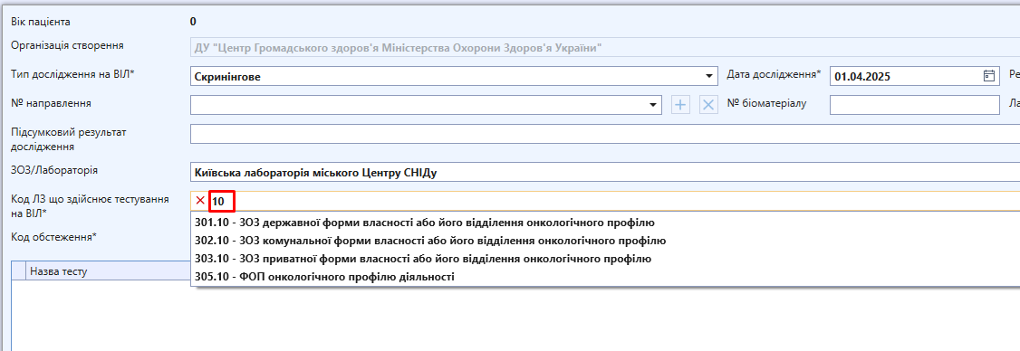The width and height of the screenshot is (1020, 351).
Task: Click the Організація створення field
Action: click(605, 47)
